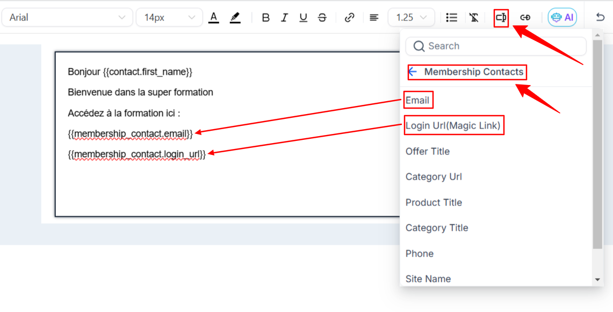This screenshot has width=613, height=312.
Task: Choose the Phone option
Action: tap(420, 254)
